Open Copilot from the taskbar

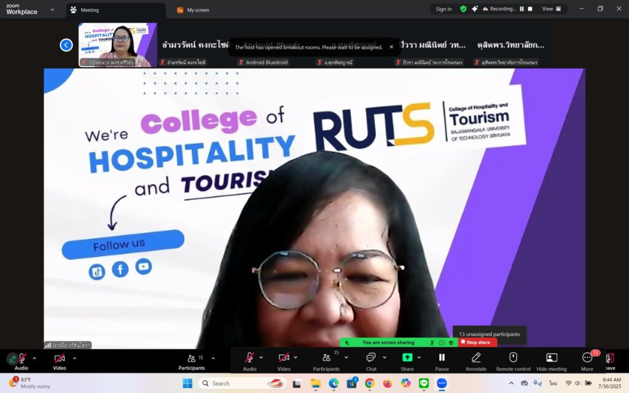pyautogui.click(x=406, y=384)
